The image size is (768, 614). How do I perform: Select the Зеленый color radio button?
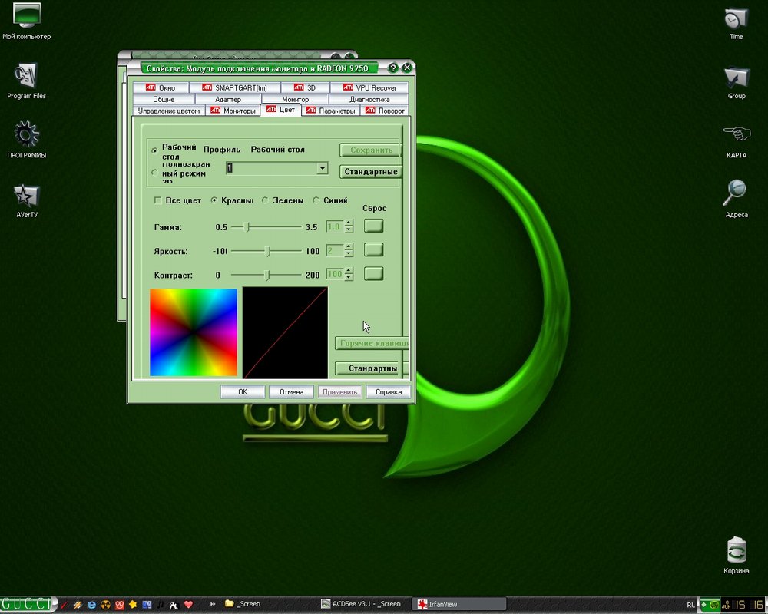[265, 200]
